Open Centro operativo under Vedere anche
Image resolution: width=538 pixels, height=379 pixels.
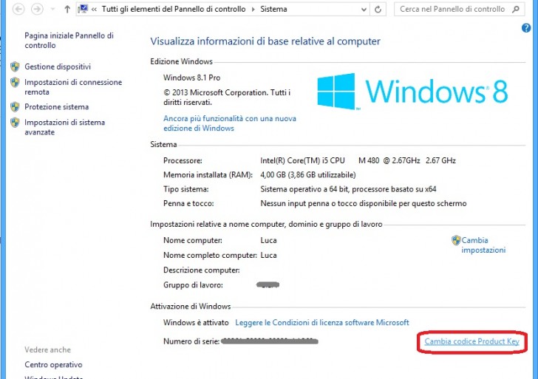53,365
